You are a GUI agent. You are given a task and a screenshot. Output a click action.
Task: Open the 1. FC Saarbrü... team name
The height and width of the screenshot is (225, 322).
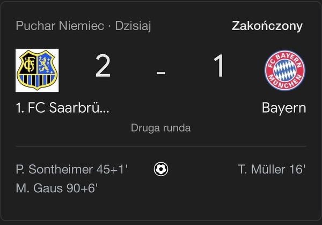click(x=63, y=108)
